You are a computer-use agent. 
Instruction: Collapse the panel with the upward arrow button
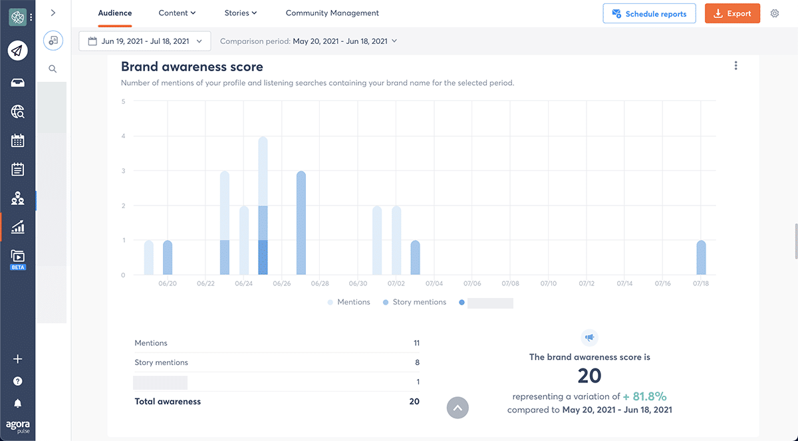pyautogui.click(x=458, y=408)
